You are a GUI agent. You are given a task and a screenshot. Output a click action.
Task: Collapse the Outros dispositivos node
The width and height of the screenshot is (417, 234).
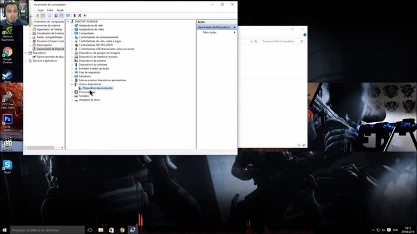72,84
